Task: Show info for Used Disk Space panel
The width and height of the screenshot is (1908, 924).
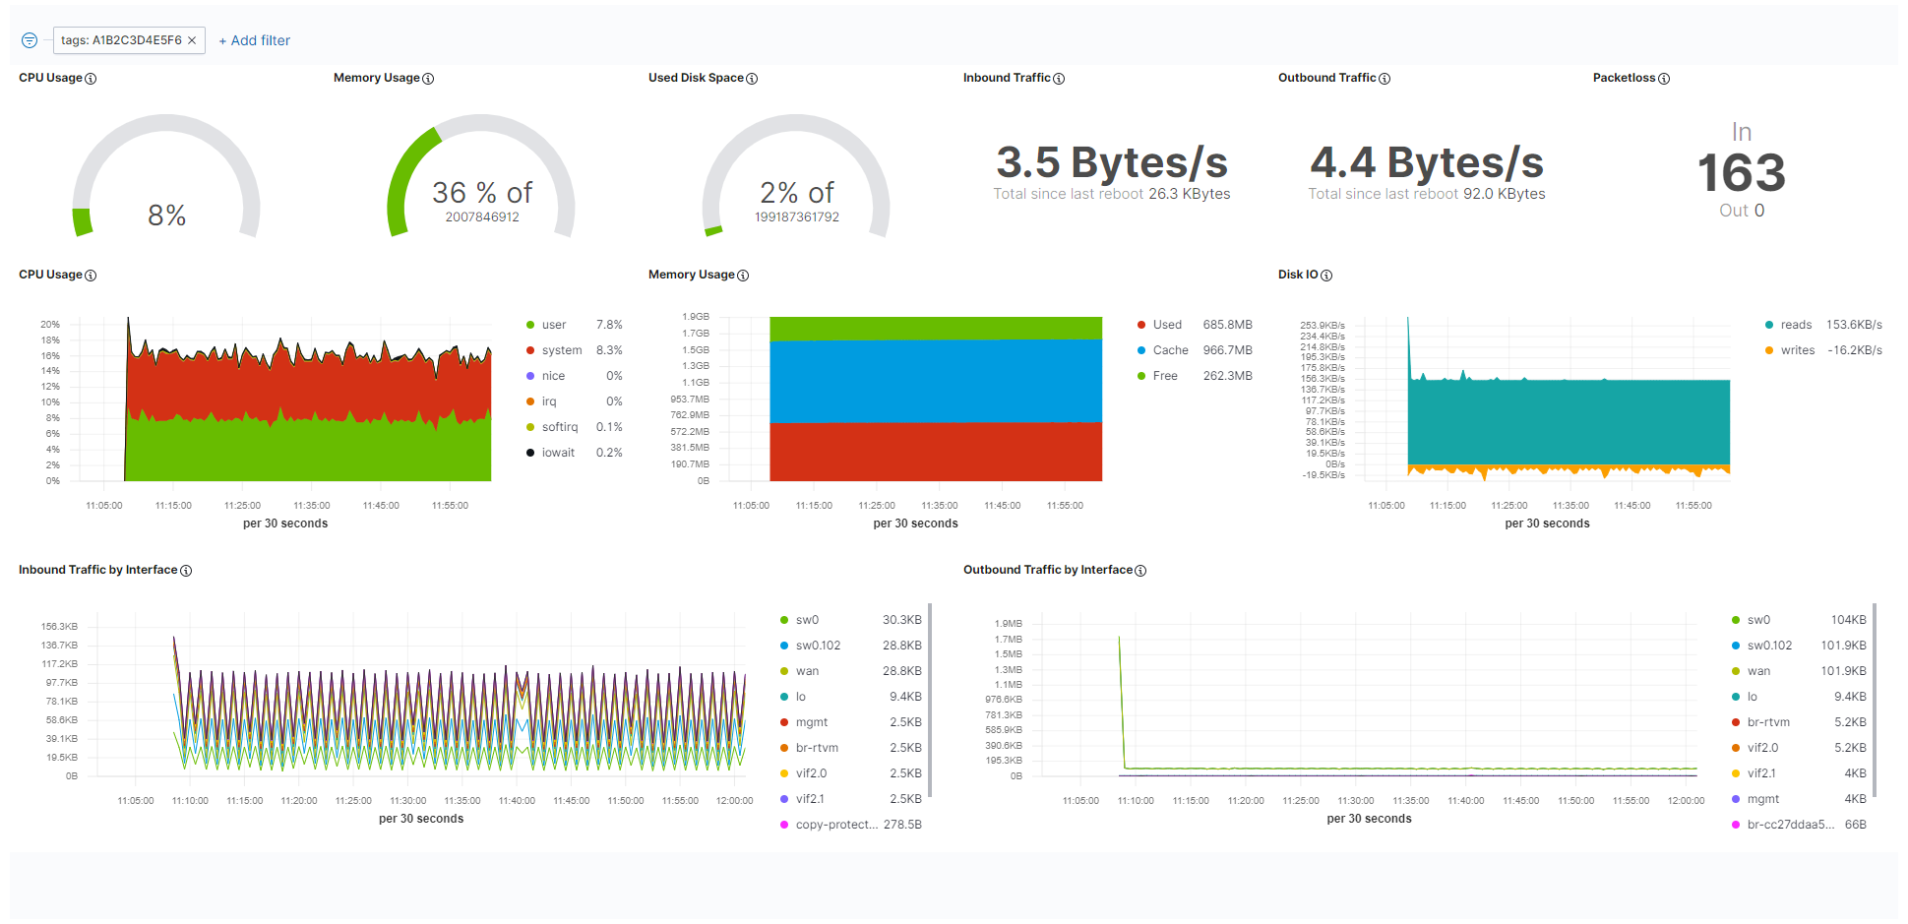Action: (x=752, y=79)
